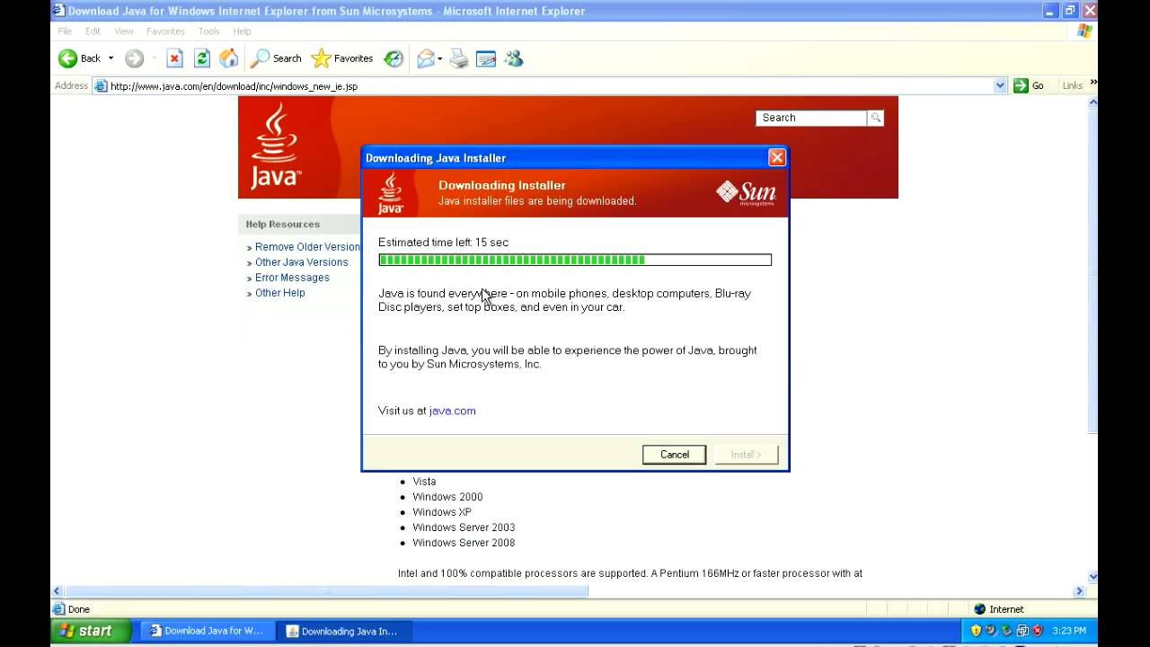The width and height of the screenshot is (1150, 647).
Task: Click the VMware tools tray icon
Action: [x=1022, y=631]
